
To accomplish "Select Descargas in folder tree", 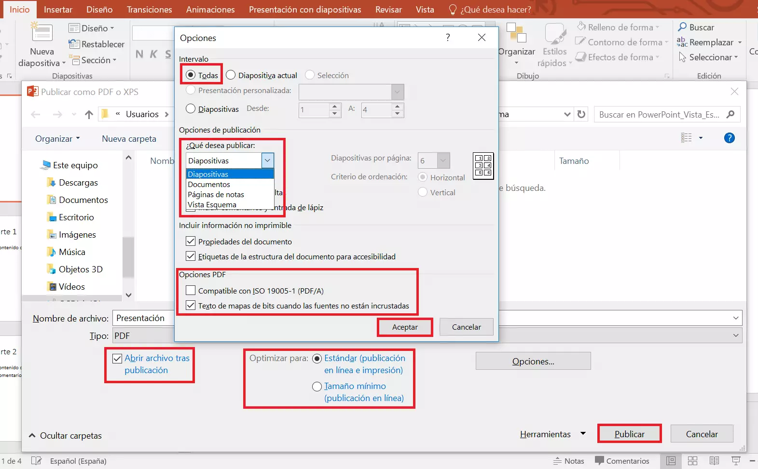I will 78,182.
